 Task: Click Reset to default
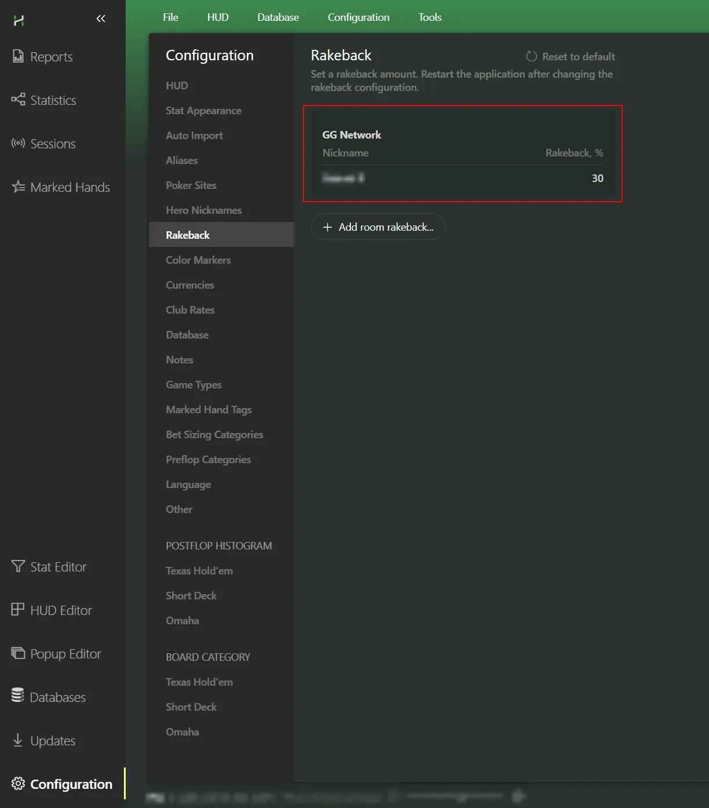pyautogui.click(x=571, y=57)
